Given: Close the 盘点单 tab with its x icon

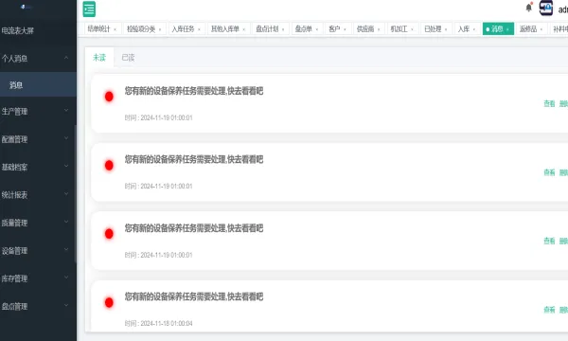Looking at the screenshot, I should tap(317, 29).
